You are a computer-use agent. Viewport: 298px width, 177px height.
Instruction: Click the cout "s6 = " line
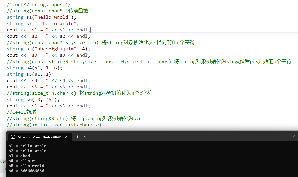pyautogui.click(x=48, y=106)
